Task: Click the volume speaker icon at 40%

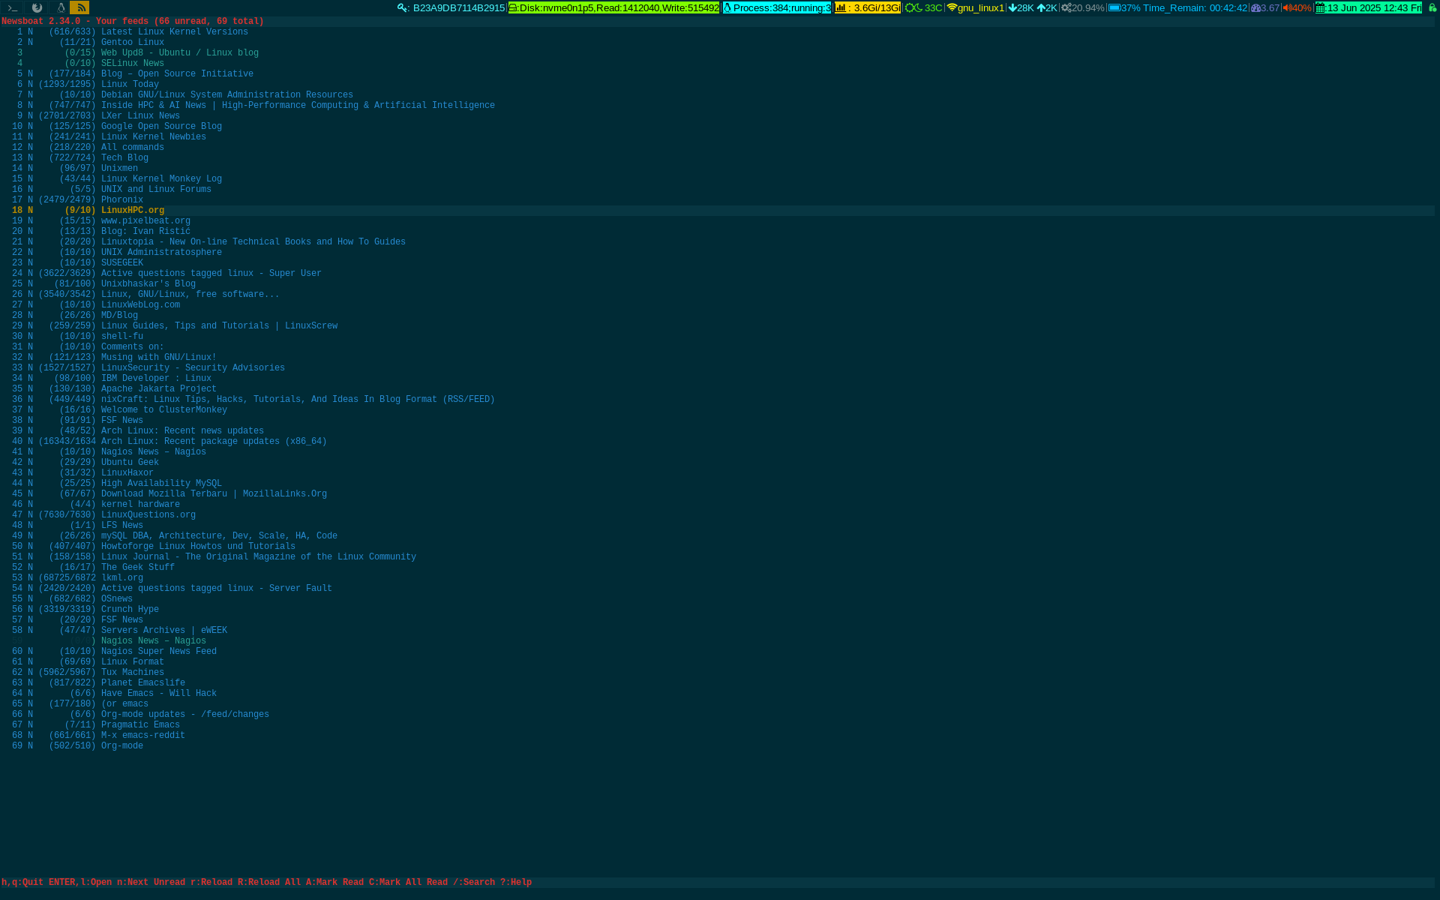Action: (x=1287, y=8)
